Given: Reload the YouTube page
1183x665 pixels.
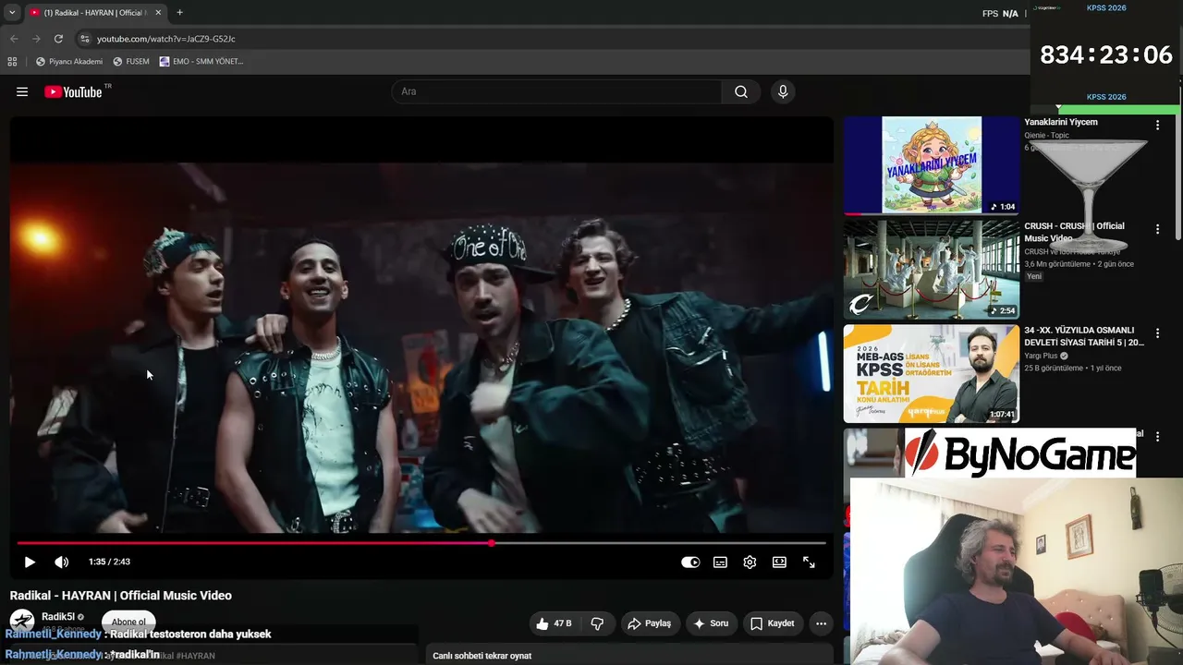Looking at the screenshot, I should 58,39.
